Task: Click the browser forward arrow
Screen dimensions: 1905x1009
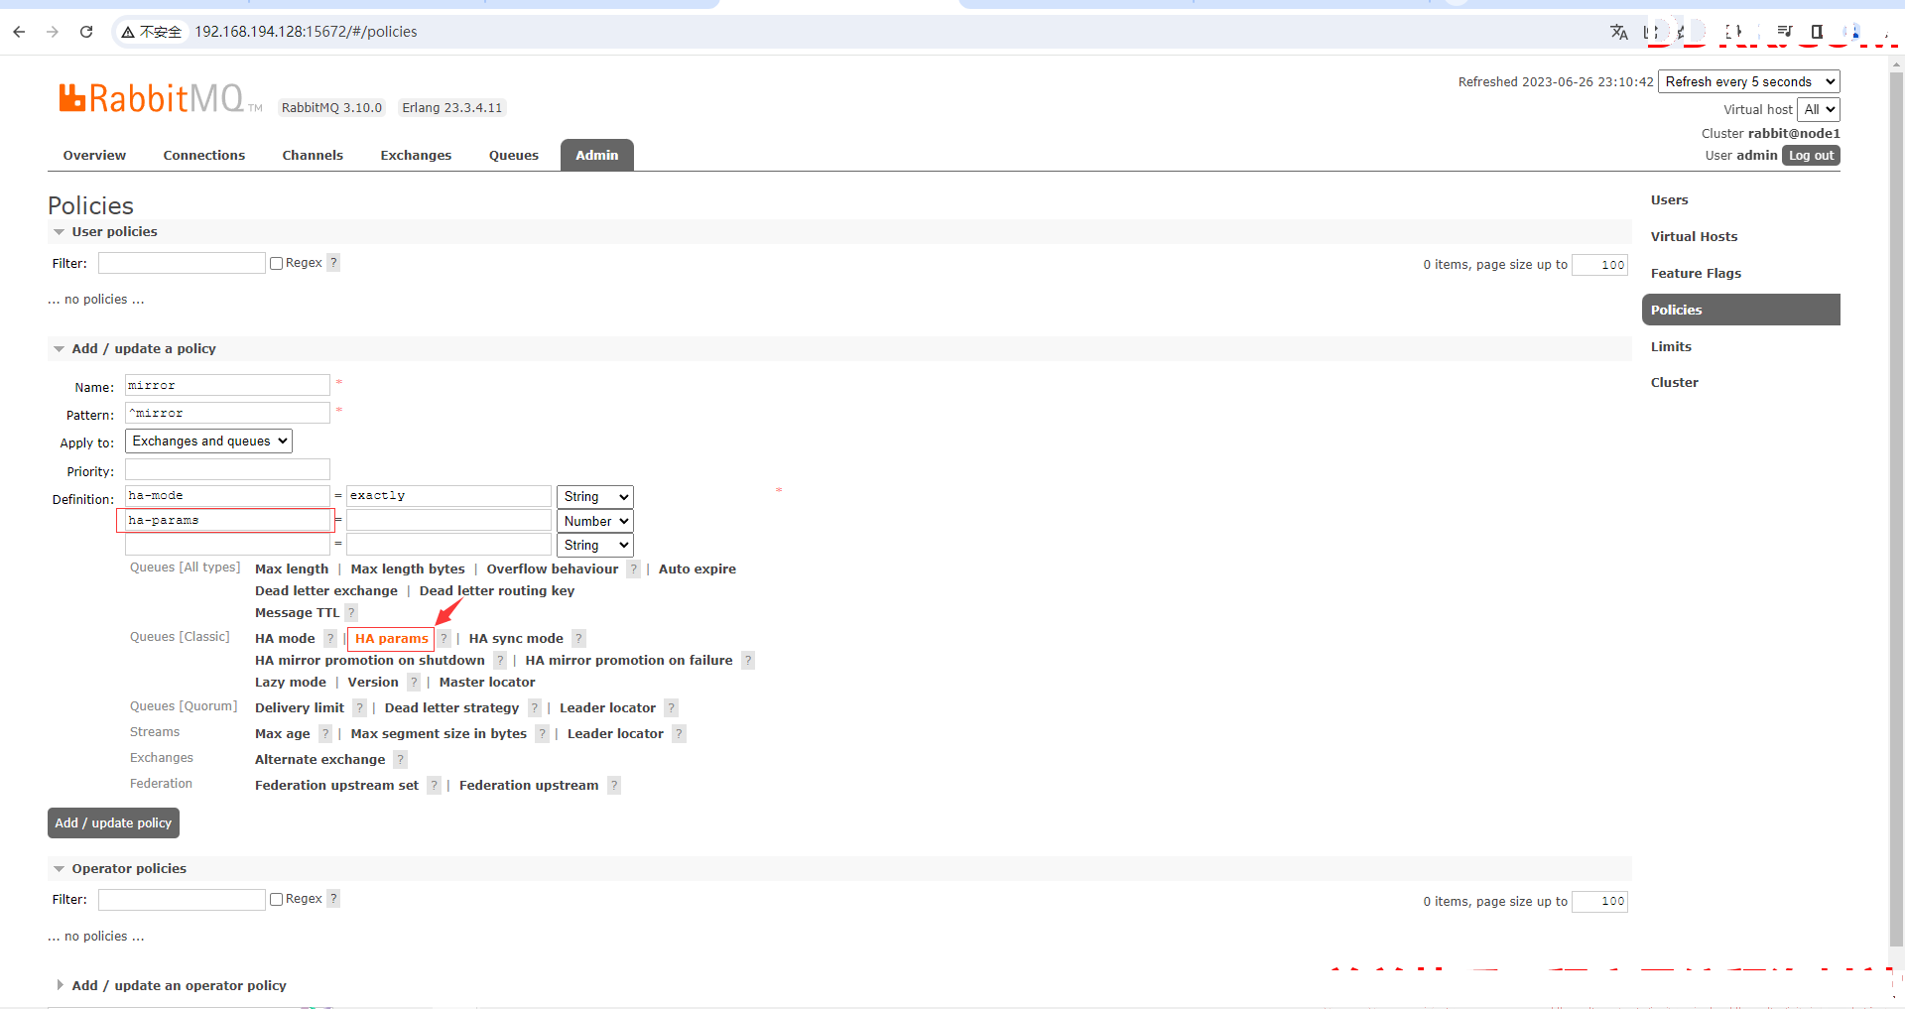Action: pyautogui.click(x=53, y=32)
